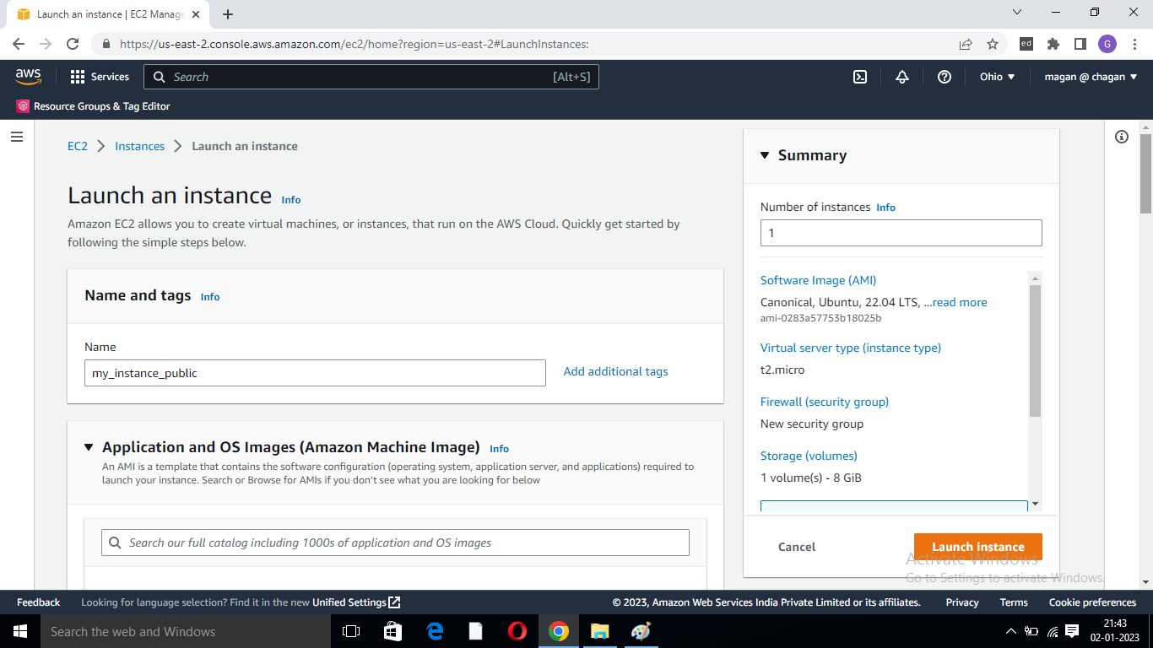The height and width of the screenshot is (648, 1153).
Task: Click the Launch instance button
Action: 977,546
